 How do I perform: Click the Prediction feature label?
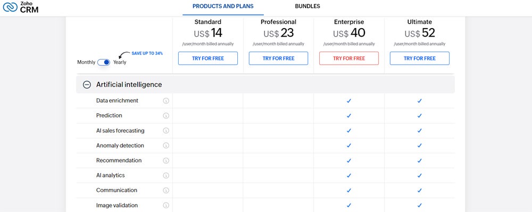point(109,115)
